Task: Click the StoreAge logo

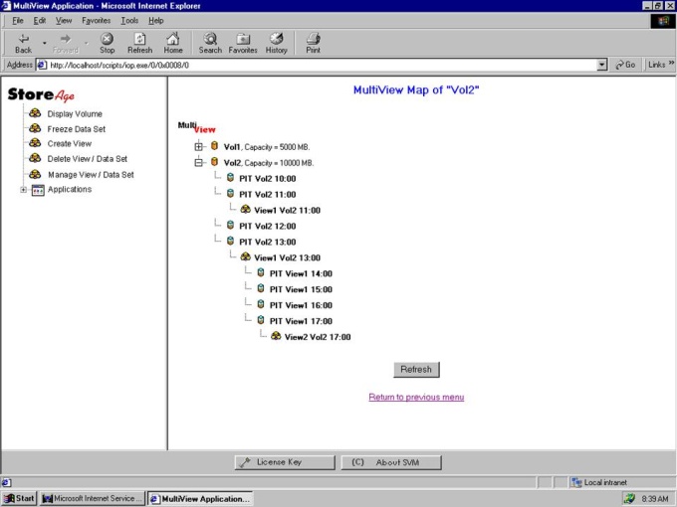Action: (x=41, y=94)
